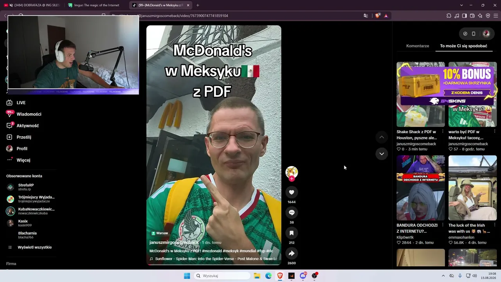Open a new browser tab with the plus

coord(198,5)
